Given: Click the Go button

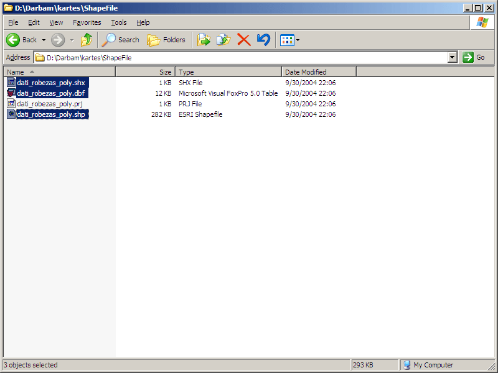Looking at the screenshot, I should tap(474, 57).
